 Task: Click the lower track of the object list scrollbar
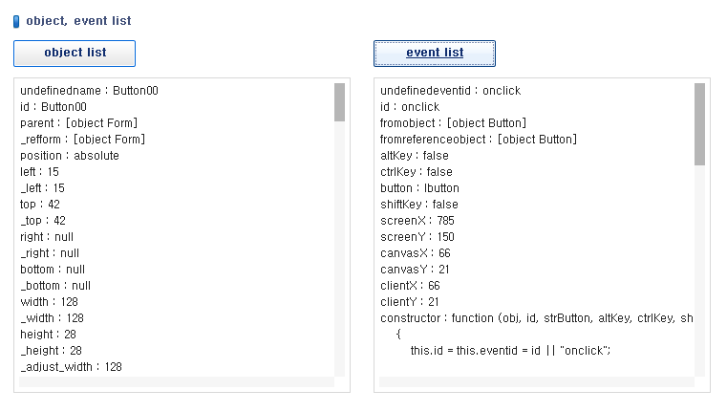[x=339, y=249]
